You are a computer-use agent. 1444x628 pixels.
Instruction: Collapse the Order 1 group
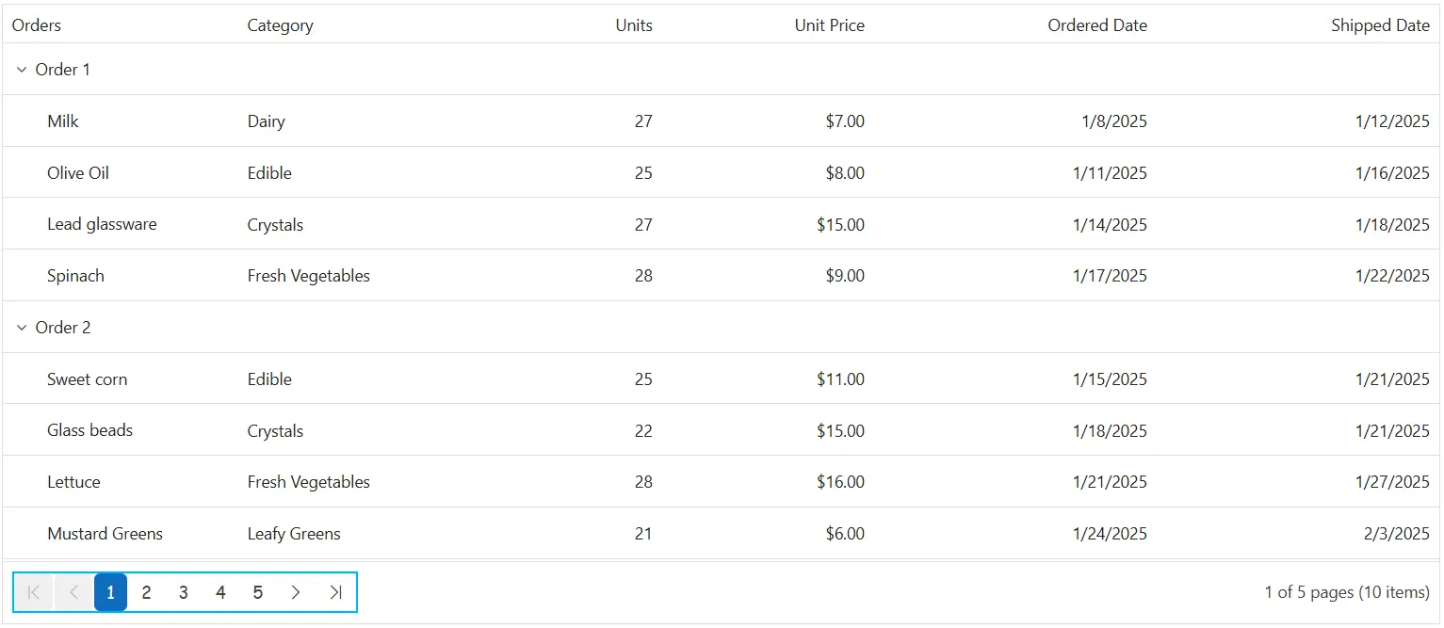pos(22,70)
